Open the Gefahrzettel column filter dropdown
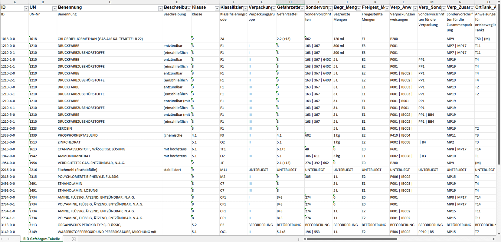Viewport: 501px width, 242px height. click(x=302, y=8)
